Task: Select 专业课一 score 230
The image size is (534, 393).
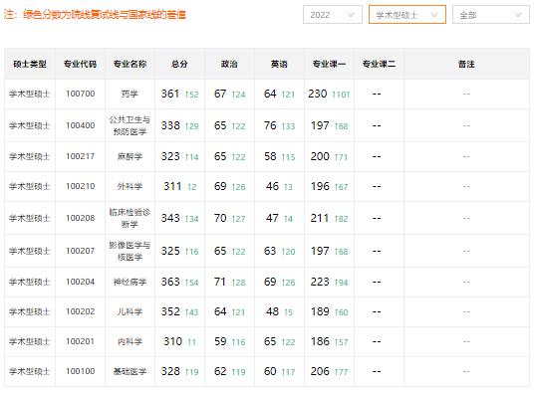Action: (x=318, y=94)
